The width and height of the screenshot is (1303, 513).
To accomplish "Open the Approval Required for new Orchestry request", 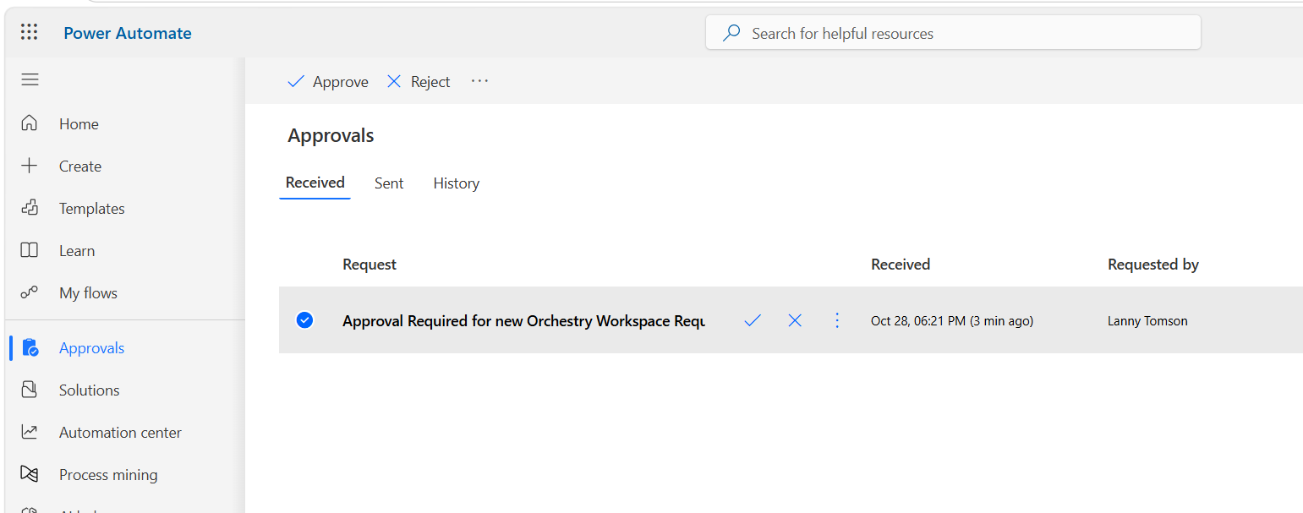I will [523, 321].
